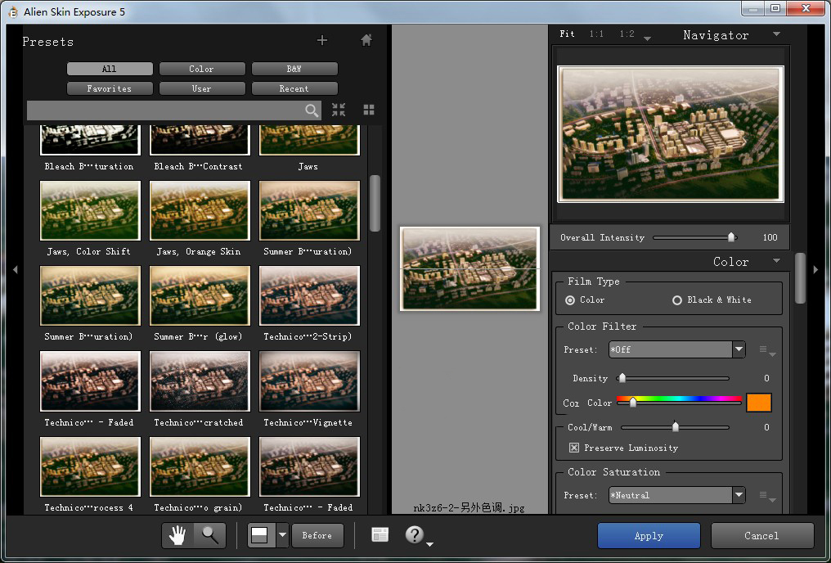The height and width of the screenshot is (563, 831).
Task: Collapse preset groups with the arrows icon
Action: click(x=339, y=110)
